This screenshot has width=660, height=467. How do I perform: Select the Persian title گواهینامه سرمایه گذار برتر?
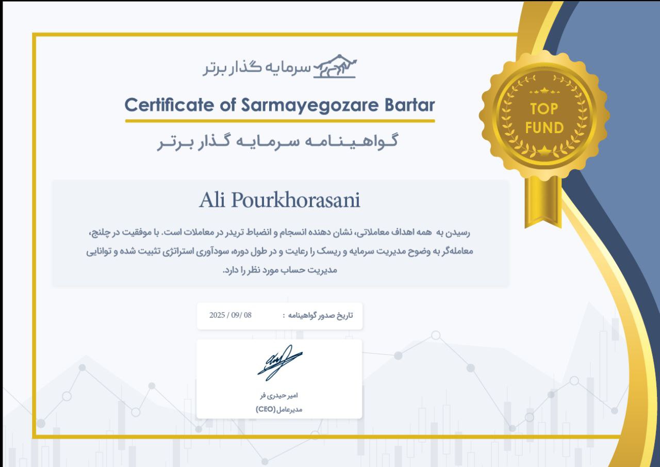[279, 143]
